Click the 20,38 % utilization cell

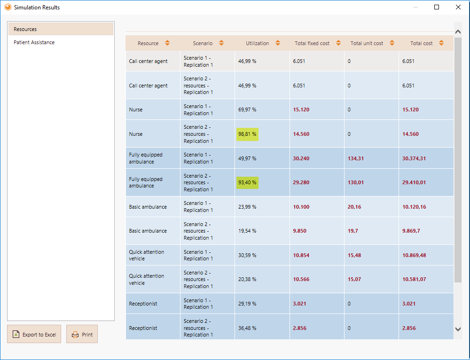click(x=247, y=279)
